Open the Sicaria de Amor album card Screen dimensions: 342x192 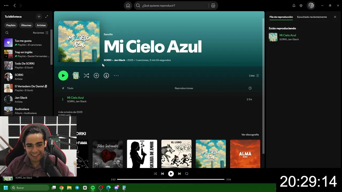coord(142,154)
